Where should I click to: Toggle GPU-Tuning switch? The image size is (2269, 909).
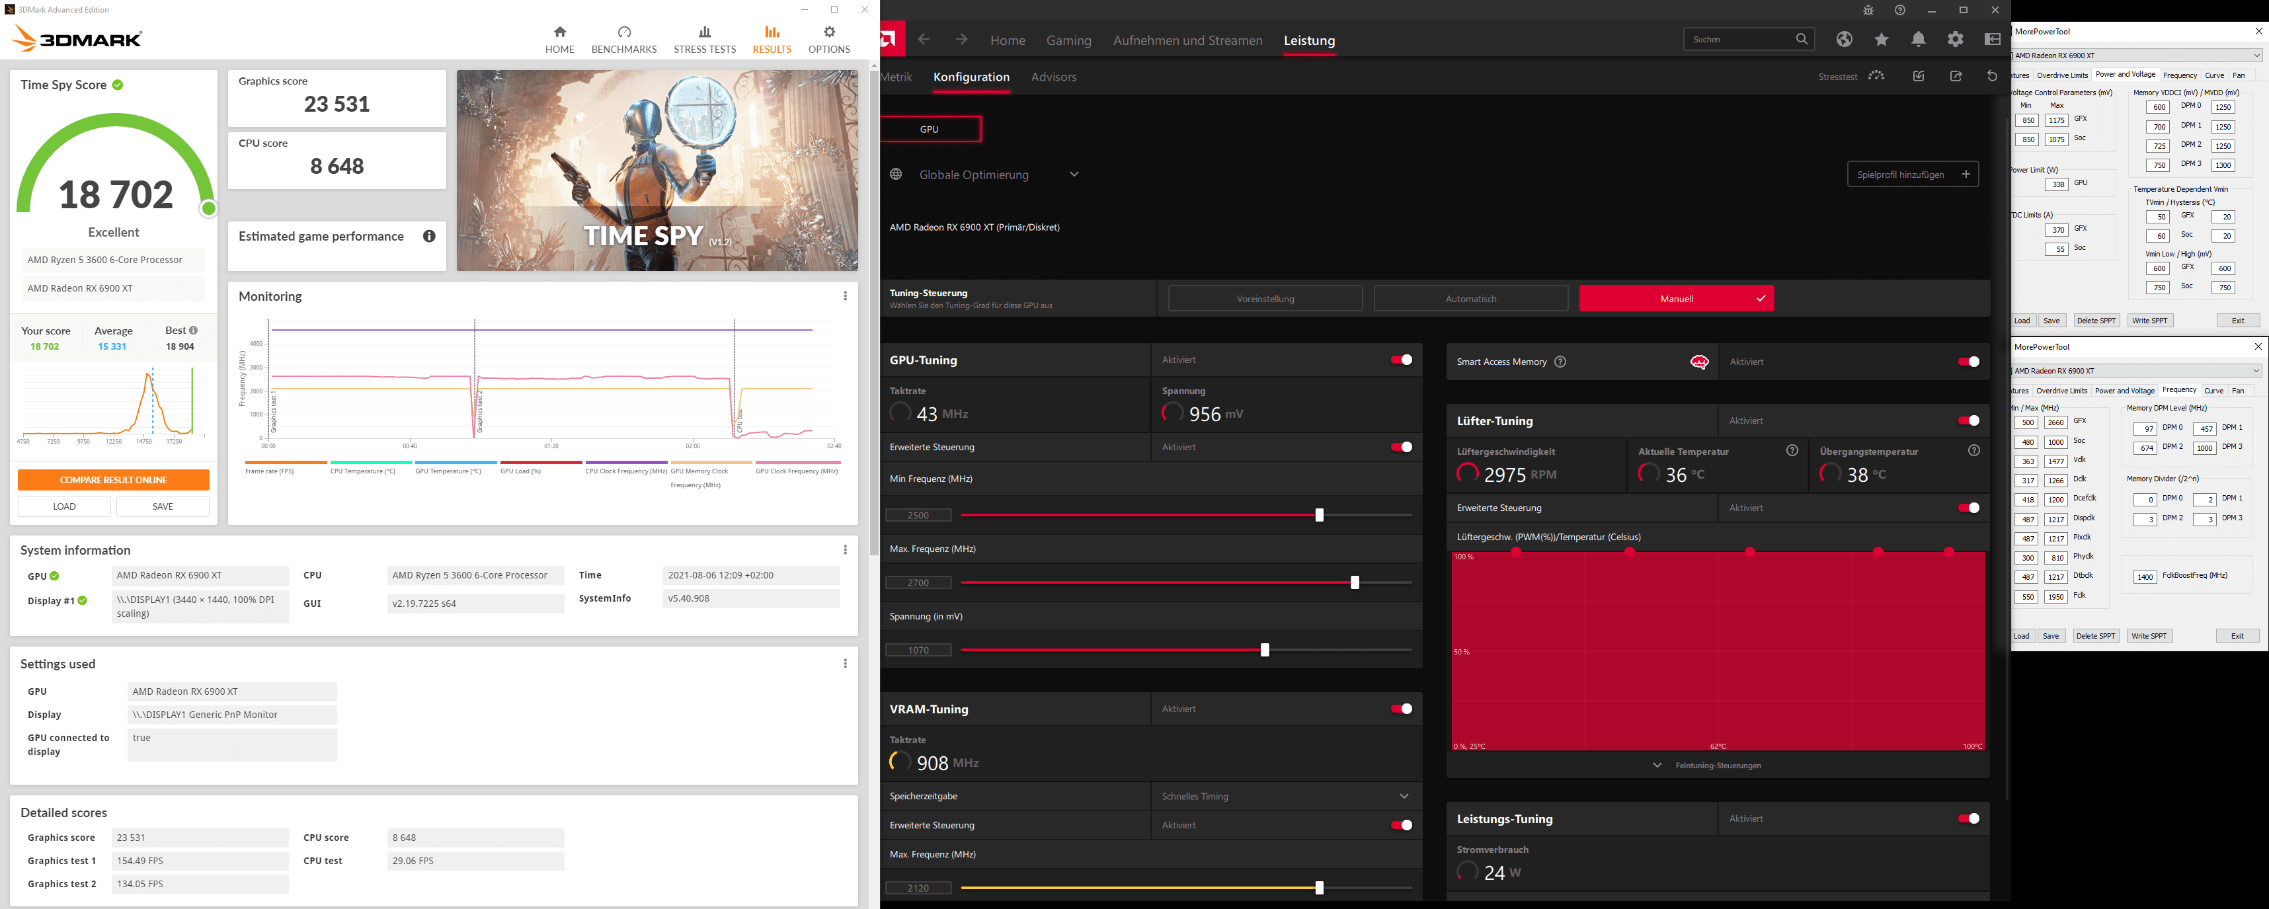pos(1400,360)
